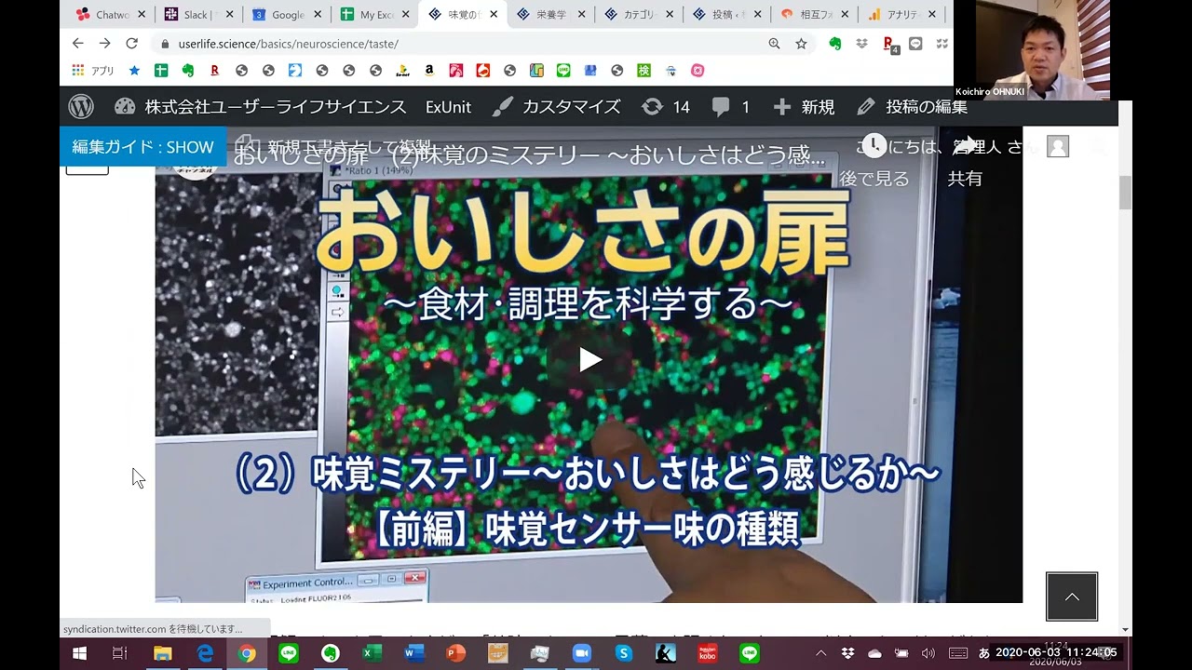This screenshot has width=1192, height=670.
Task: Click the browser back arrow
Action: 77,44
